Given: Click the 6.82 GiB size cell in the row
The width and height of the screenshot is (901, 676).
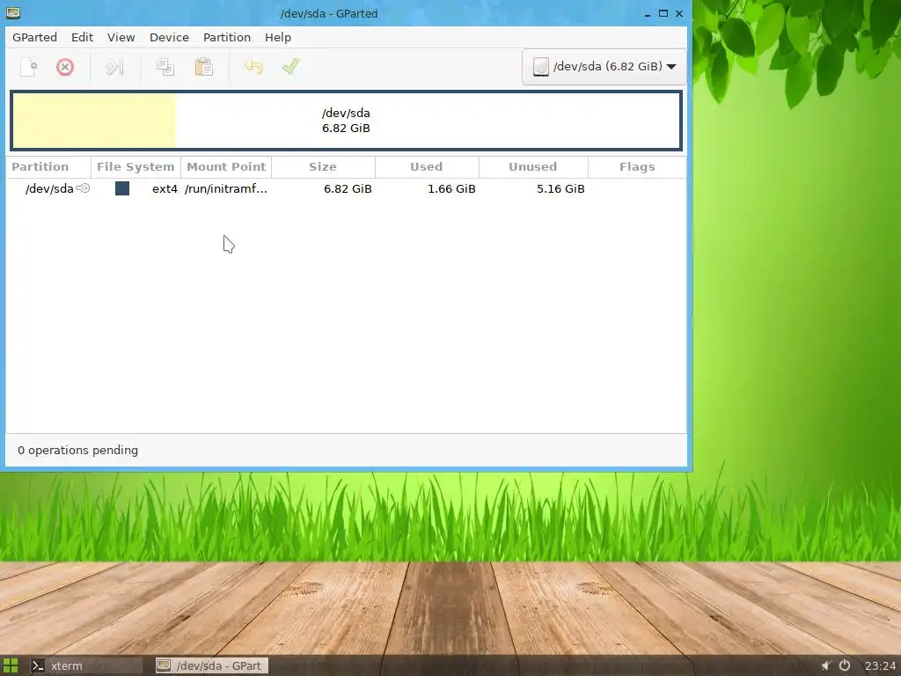Looking at the screenshot, I should [x=348, y=188].
